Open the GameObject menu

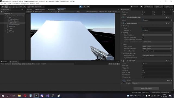[16, 4]
